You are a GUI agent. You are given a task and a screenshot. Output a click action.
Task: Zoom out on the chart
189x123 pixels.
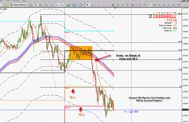pos(51,5)
